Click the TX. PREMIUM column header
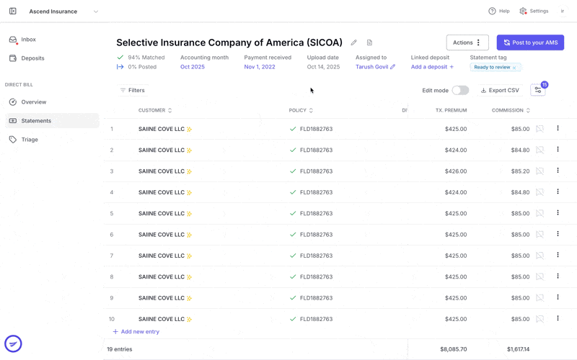 (x=452, y=110)
